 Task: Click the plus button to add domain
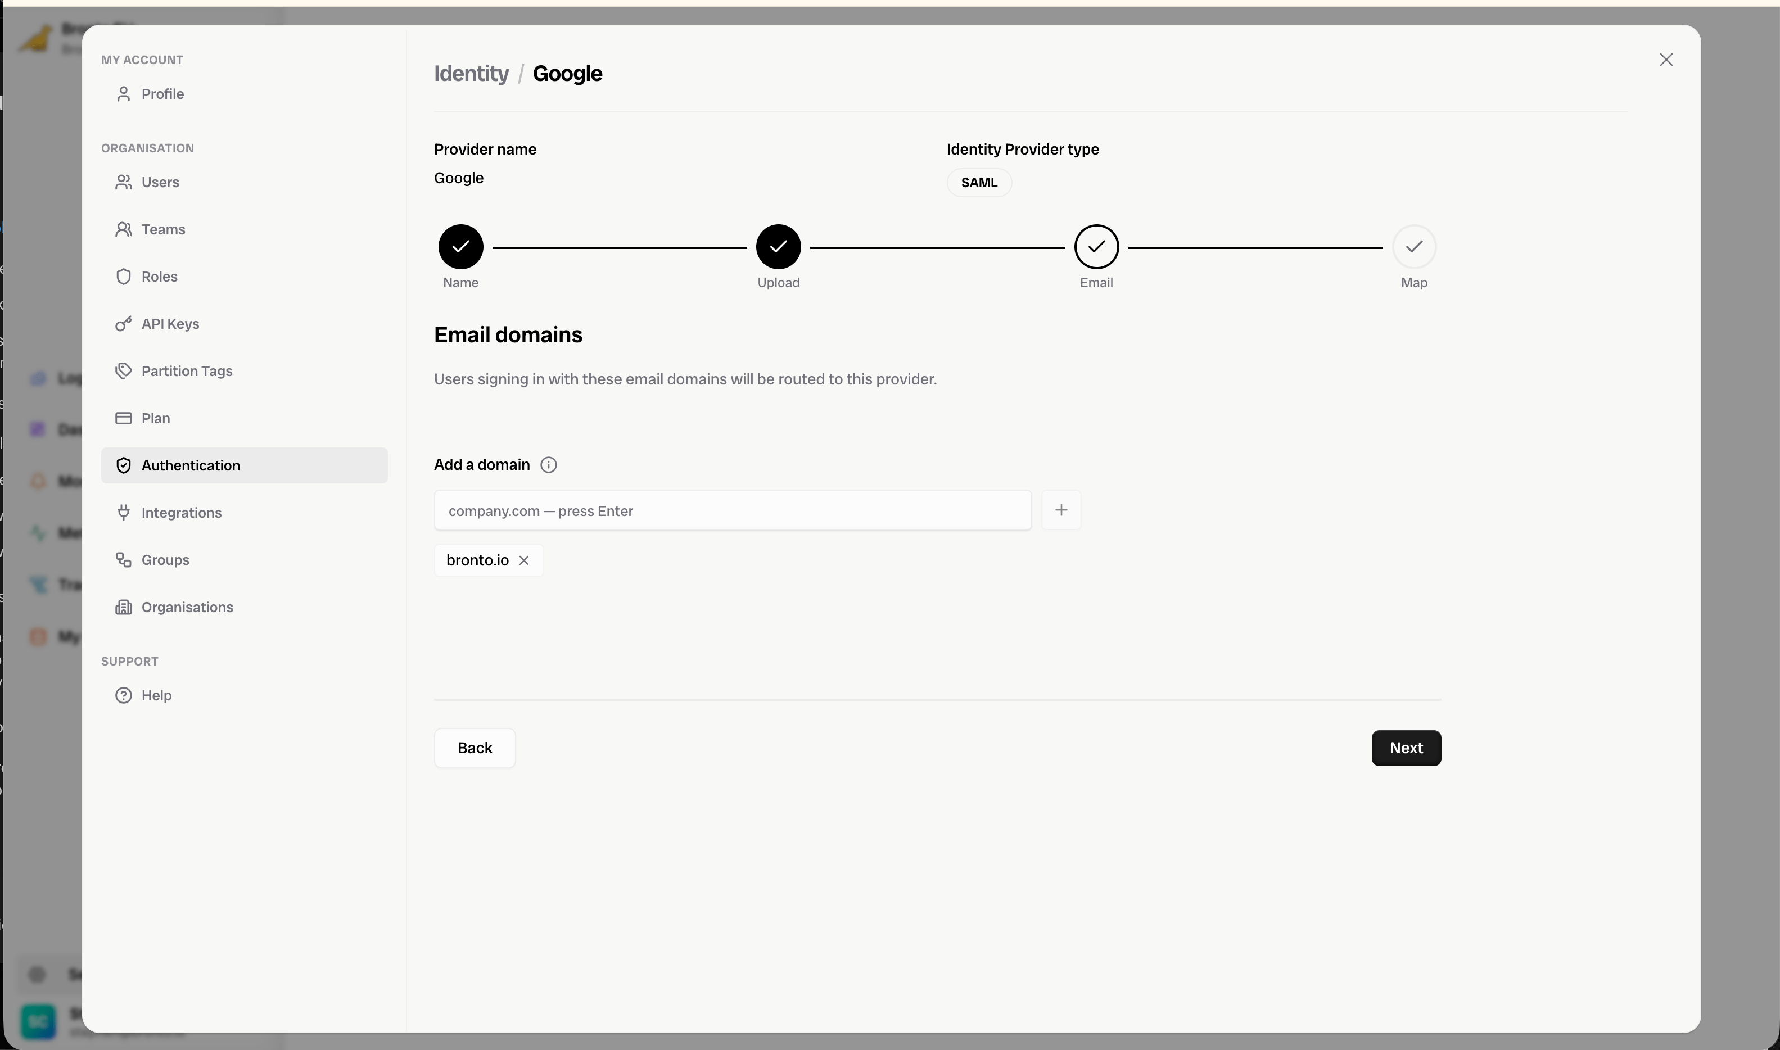coord(1060,510)
